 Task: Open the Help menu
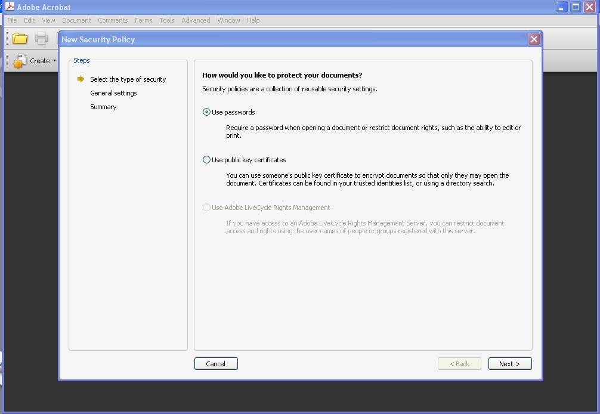(253, 20)
